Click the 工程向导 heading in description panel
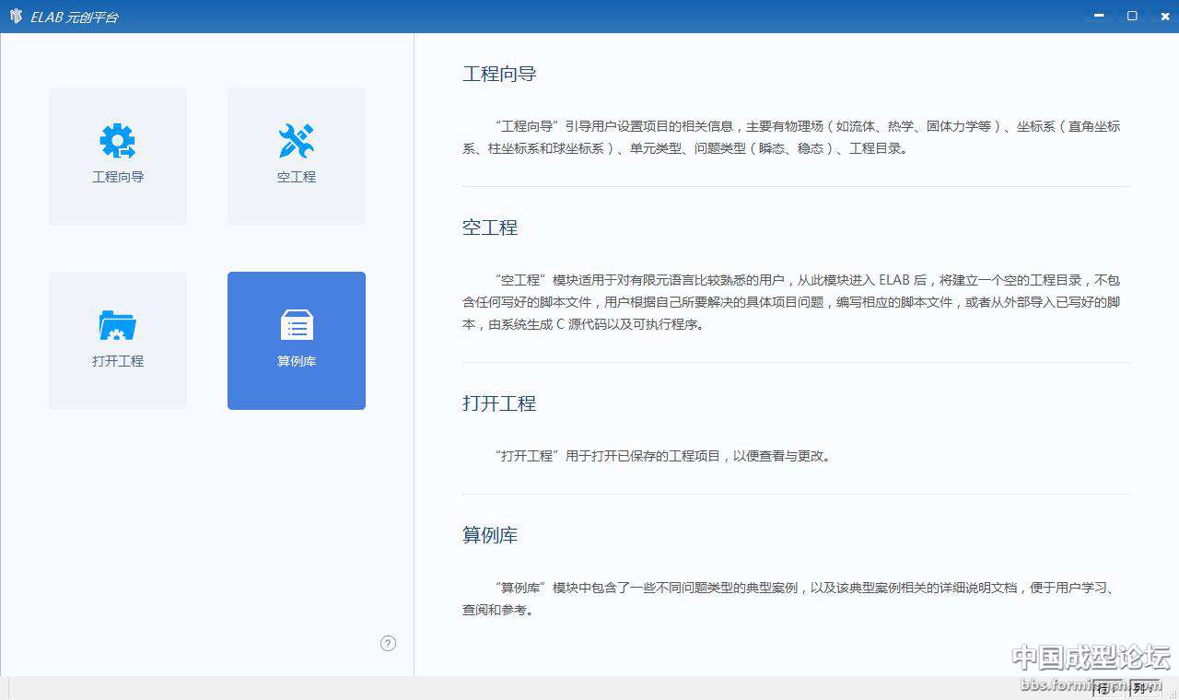 [x=499, y=75]
